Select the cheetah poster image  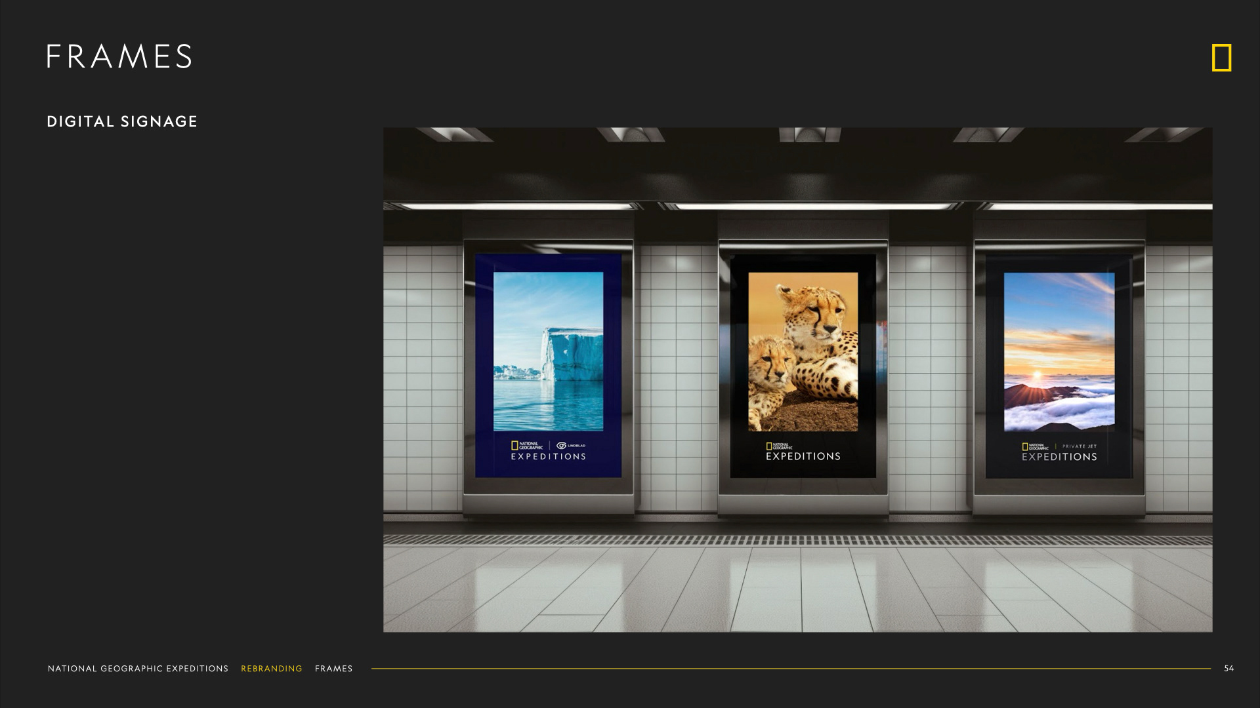click(803, 351)
